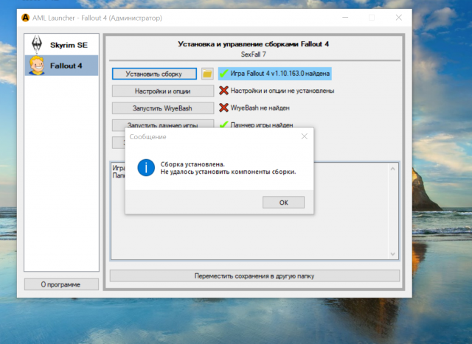Screen dimensions: 472x344
Task: Select the Skyrim SE dragon logo icon
Action: click(36, 45)
